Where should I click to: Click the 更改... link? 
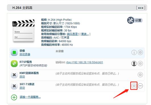coord(85,34)
